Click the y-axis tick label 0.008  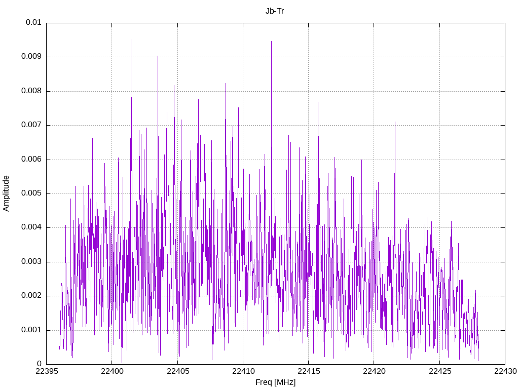[31, 91]
